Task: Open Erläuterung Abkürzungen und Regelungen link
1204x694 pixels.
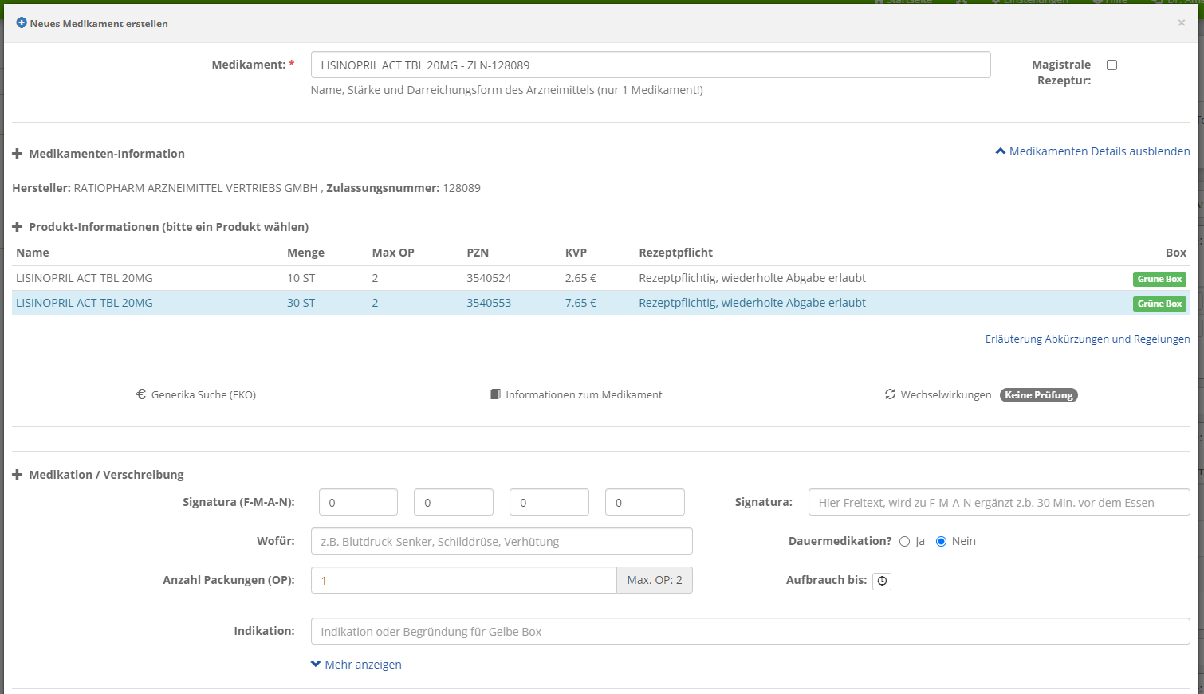Action: 1088,339
